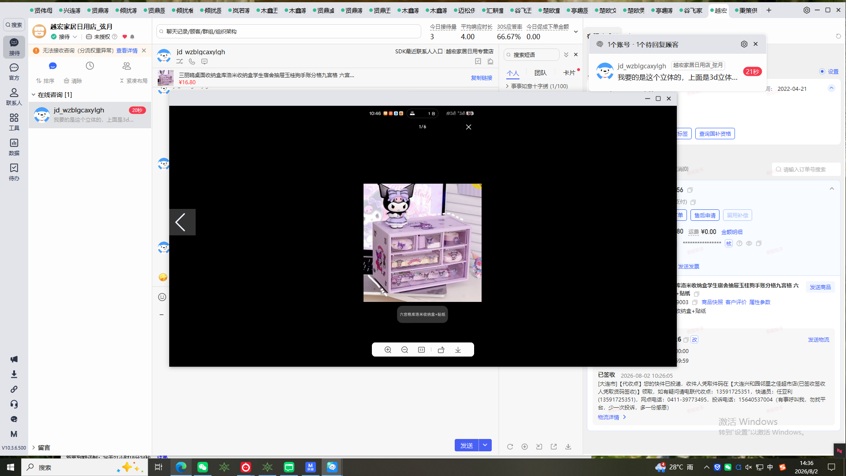Open the 联系人 contacts section in the sidebar
Viewport: 846px width, 476px height.
[x=14, y=97]
